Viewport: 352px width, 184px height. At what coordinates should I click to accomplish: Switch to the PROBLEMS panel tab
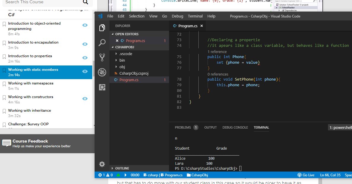[x=183, y=127]
